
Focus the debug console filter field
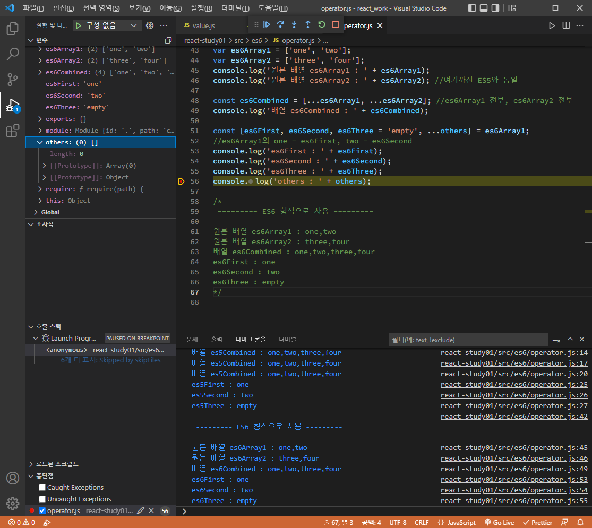click(468, 340)
